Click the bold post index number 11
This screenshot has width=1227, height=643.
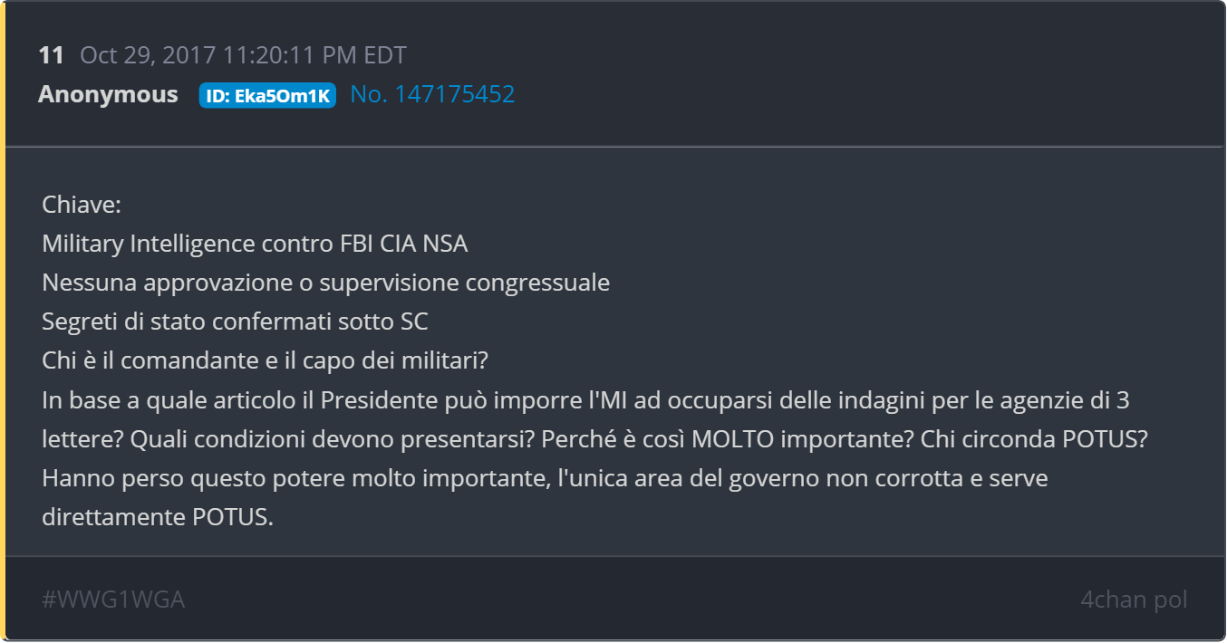(x=51, y=55)
